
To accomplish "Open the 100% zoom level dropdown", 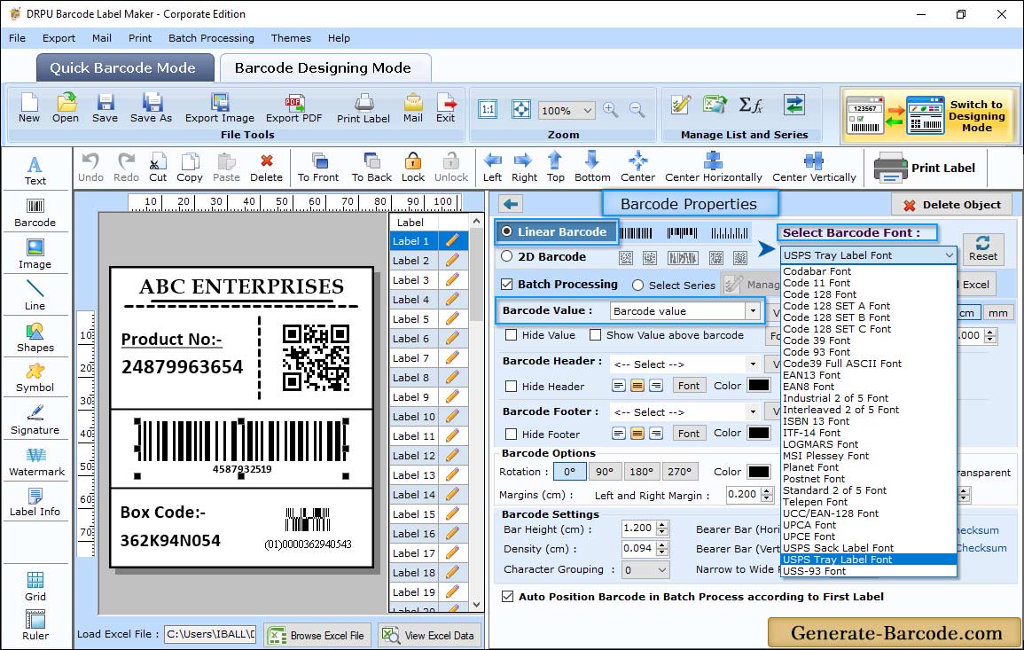I will pyautogui.click(x=587, y=110).
